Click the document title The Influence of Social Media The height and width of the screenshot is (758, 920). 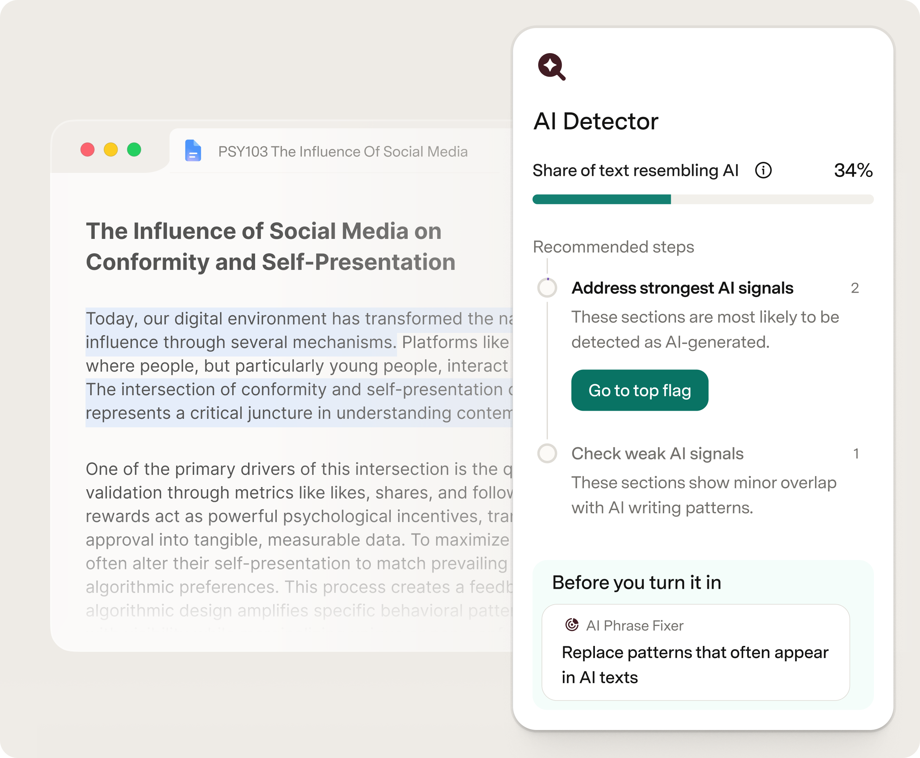[271, 247]
